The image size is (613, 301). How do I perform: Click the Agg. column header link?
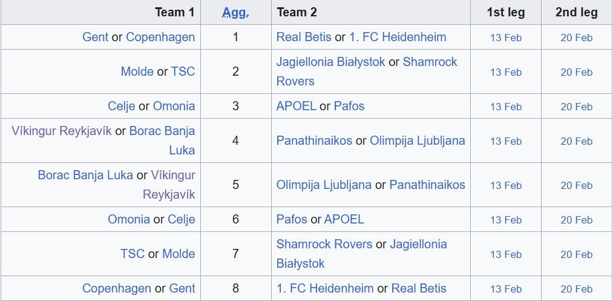pos(235,12)
